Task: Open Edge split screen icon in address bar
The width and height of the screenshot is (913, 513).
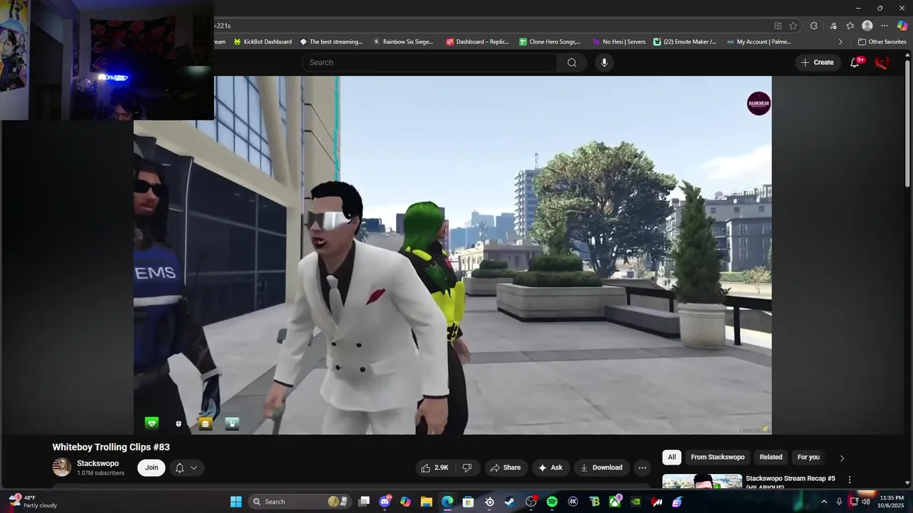Action: [x=778, y=26]
